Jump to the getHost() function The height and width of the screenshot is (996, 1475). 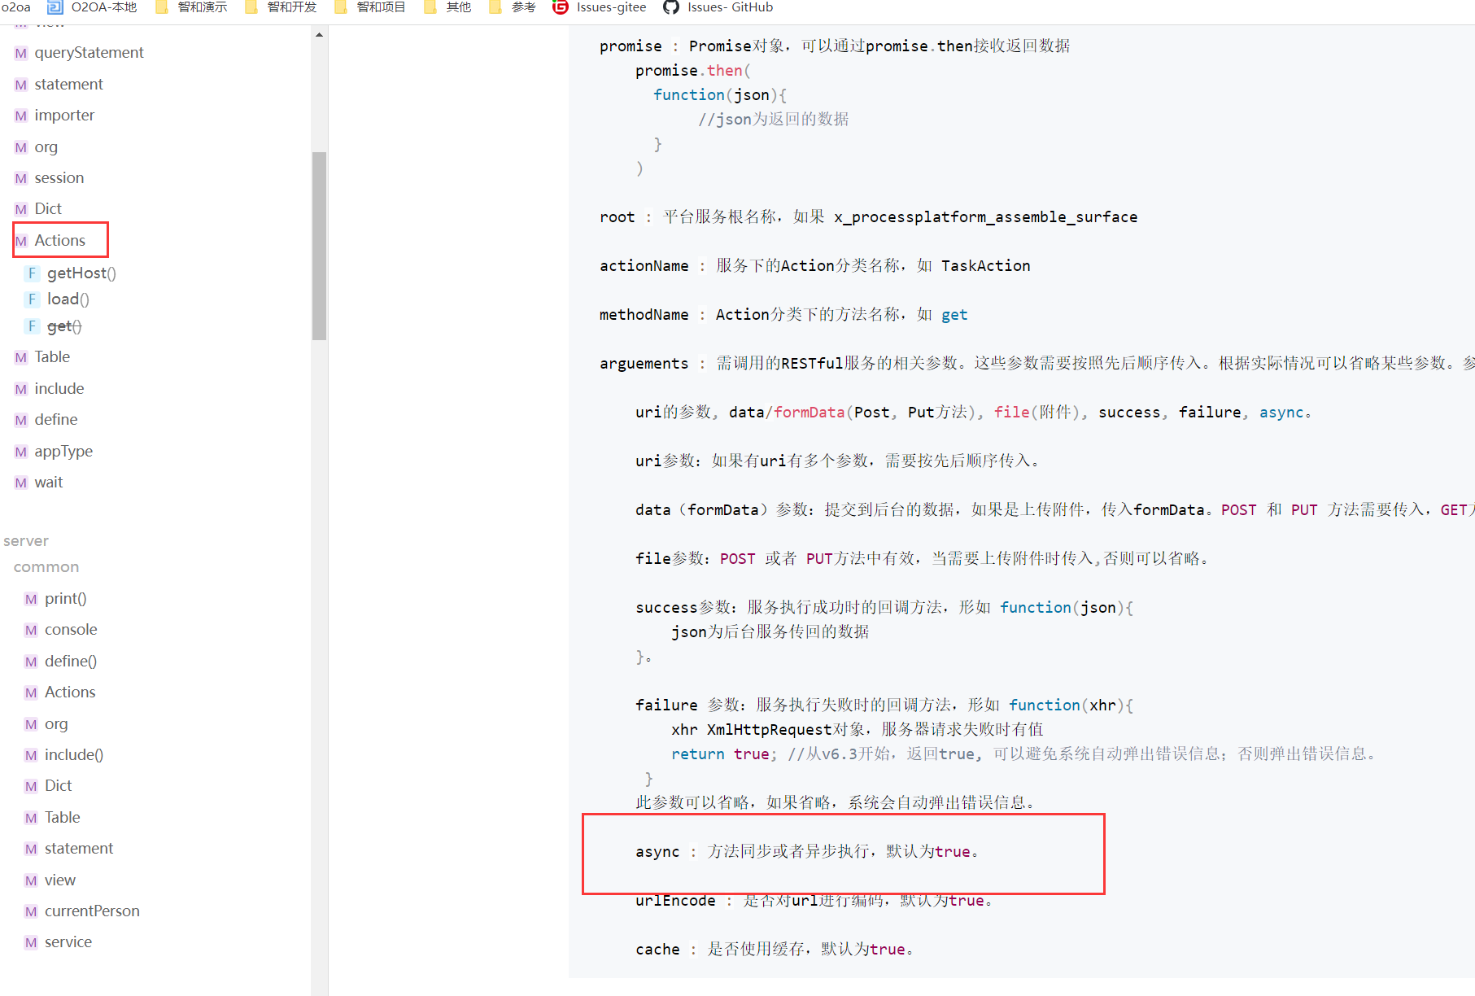point(81,273)
